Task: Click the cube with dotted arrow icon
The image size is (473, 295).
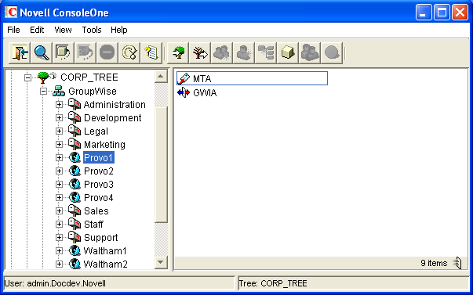Action: [x=64, y=52]
